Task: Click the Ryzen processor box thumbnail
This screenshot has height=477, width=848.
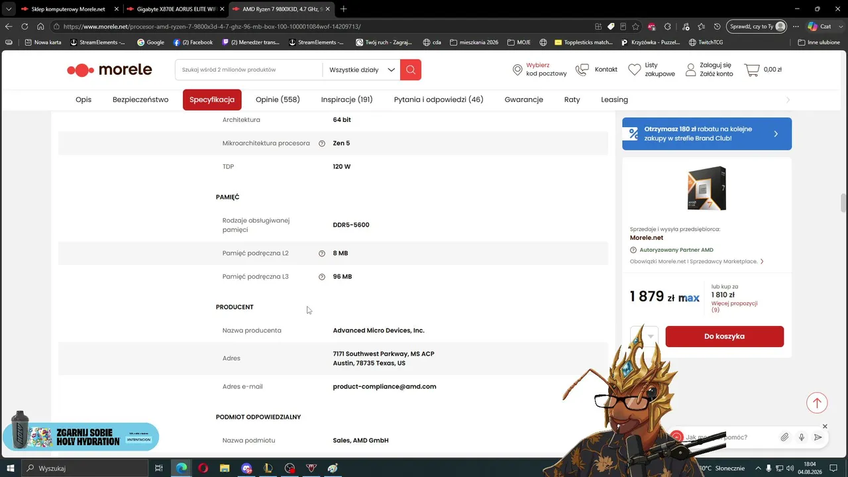Action: click(707, 189)
